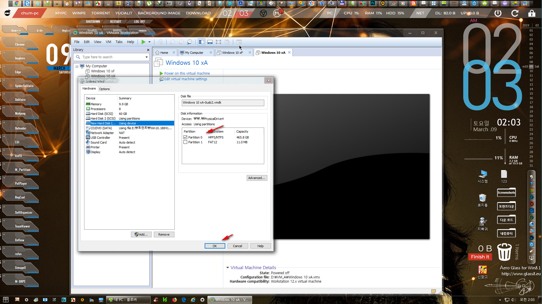
Task: Close the Windows 10 xA tab
Action: pyautogui.click(x=289, y=52)
